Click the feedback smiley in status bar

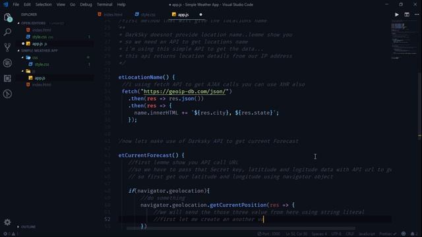click(404, 234)
